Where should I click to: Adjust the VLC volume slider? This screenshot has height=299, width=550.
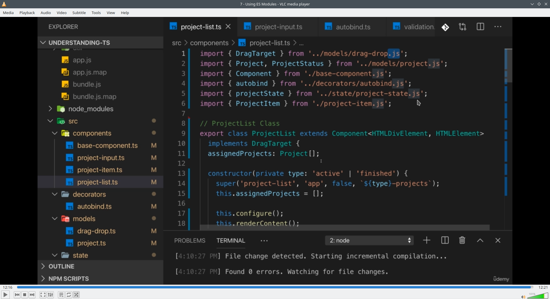tap(538, 296)
